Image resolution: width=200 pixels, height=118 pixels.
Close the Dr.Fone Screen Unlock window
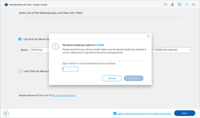click(193, 4)
